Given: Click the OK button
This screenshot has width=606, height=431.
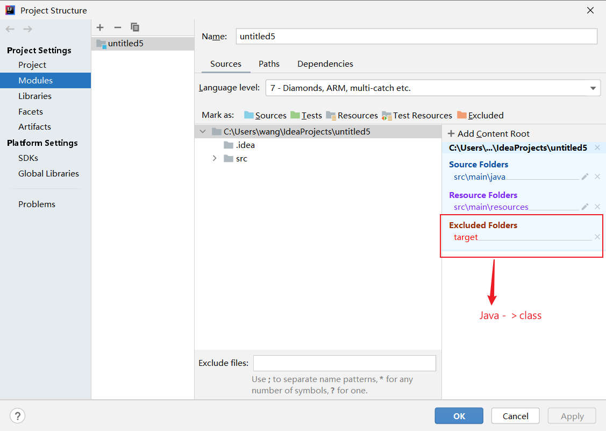Looking at the screenshot, I should [x=459, y=416].
